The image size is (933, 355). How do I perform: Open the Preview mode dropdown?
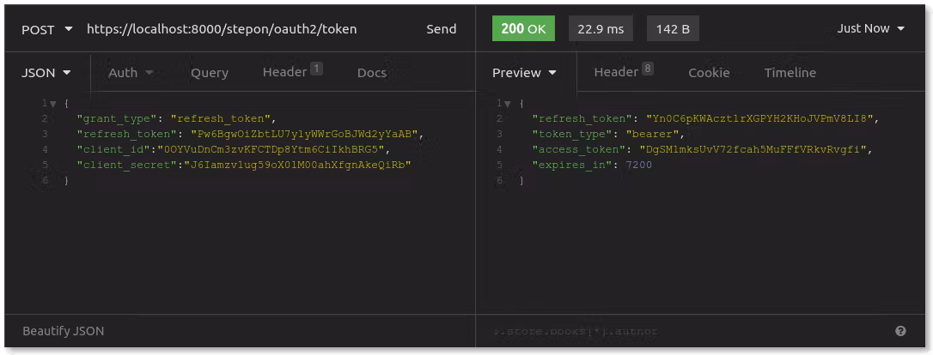524,73
